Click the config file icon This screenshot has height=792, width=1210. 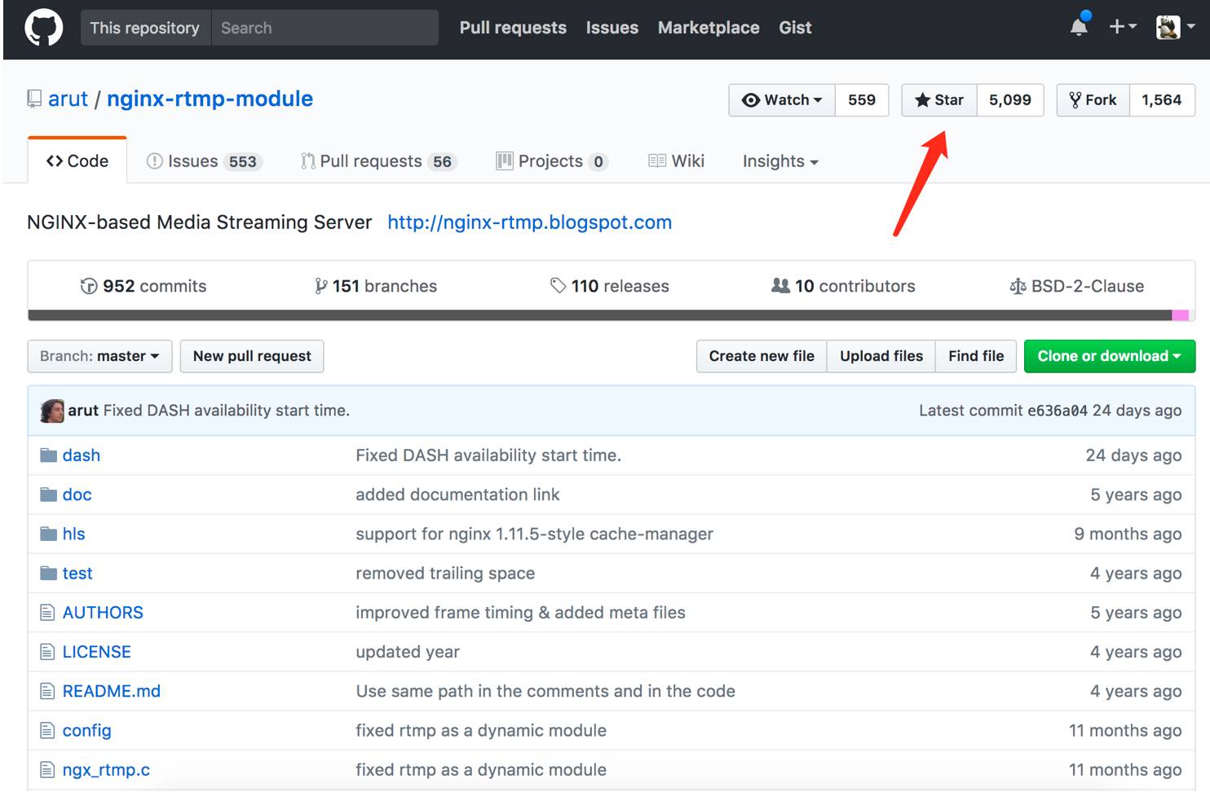click(47, 731)
